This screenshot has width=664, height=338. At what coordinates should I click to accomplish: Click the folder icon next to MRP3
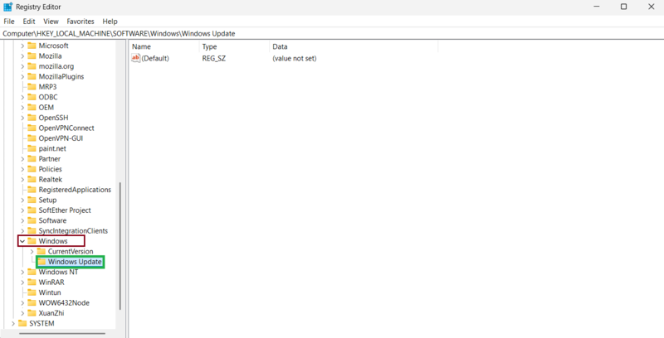click(x=32, y=87)
